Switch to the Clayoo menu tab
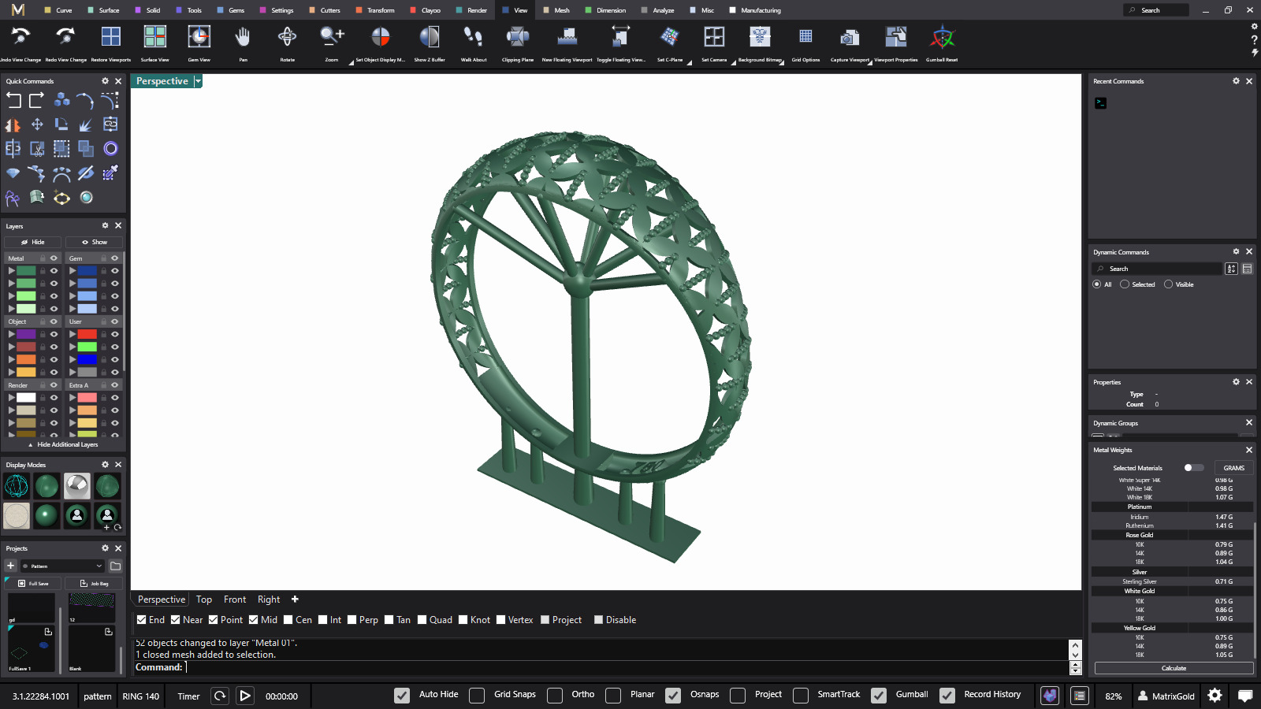 426,10
